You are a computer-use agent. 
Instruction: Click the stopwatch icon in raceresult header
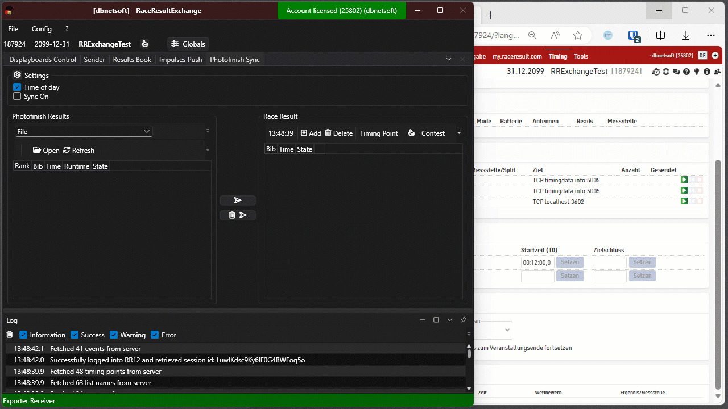(656, 72)
